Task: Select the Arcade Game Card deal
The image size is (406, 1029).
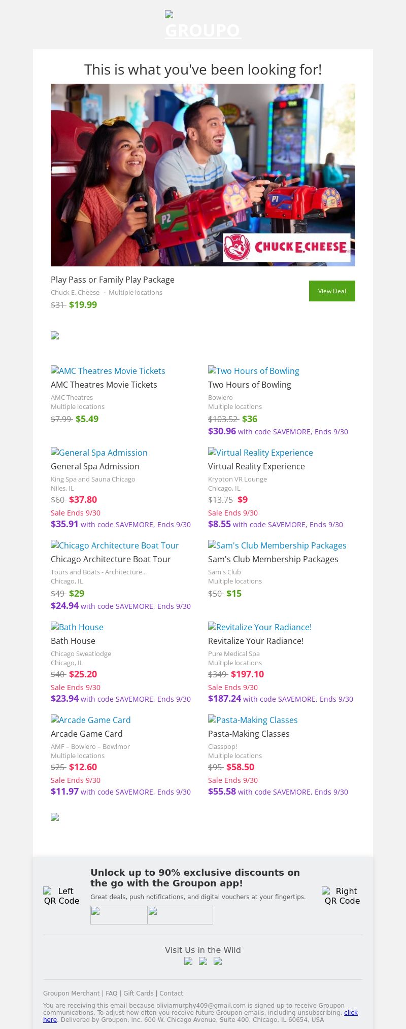Action: pos(87,734)
